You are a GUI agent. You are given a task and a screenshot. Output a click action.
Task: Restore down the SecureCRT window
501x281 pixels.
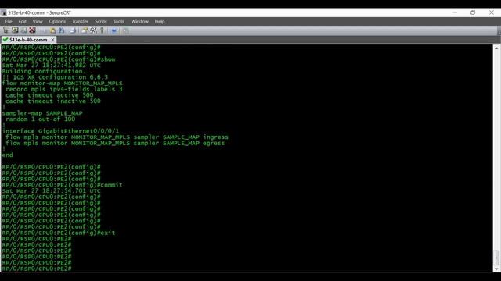point(473,12)
